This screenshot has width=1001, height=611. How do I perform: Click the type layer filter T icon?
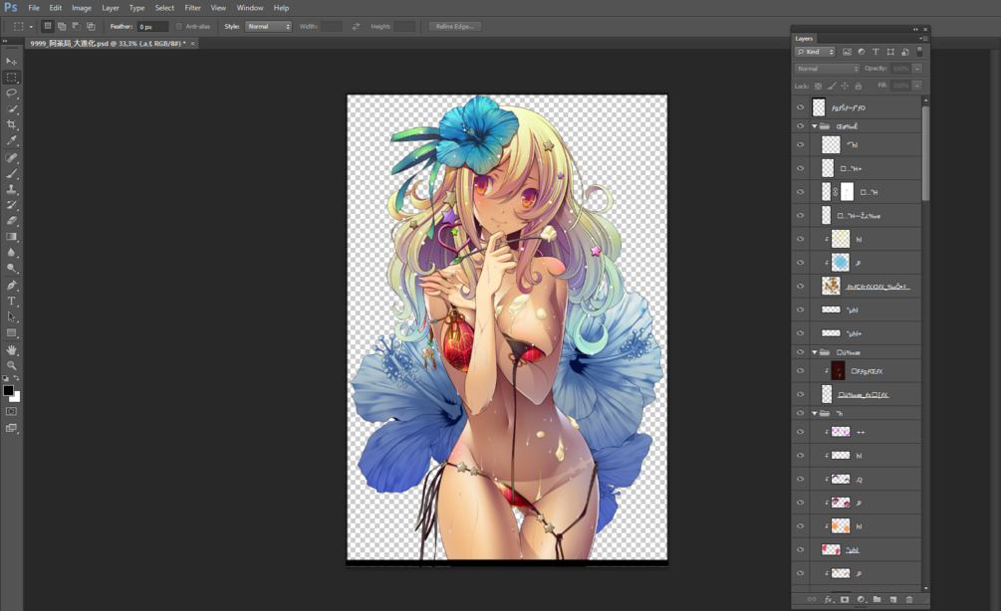876,52
